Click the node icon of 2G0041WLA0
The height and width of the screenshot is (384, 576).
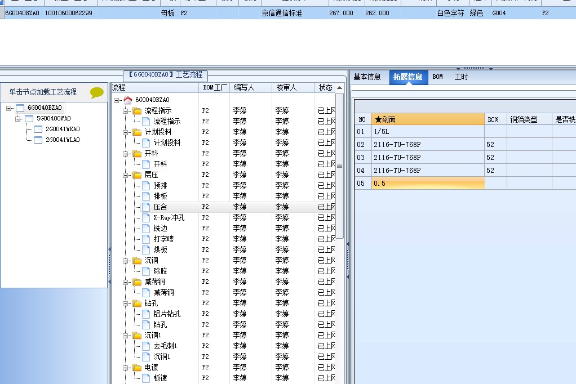point(38,140)
